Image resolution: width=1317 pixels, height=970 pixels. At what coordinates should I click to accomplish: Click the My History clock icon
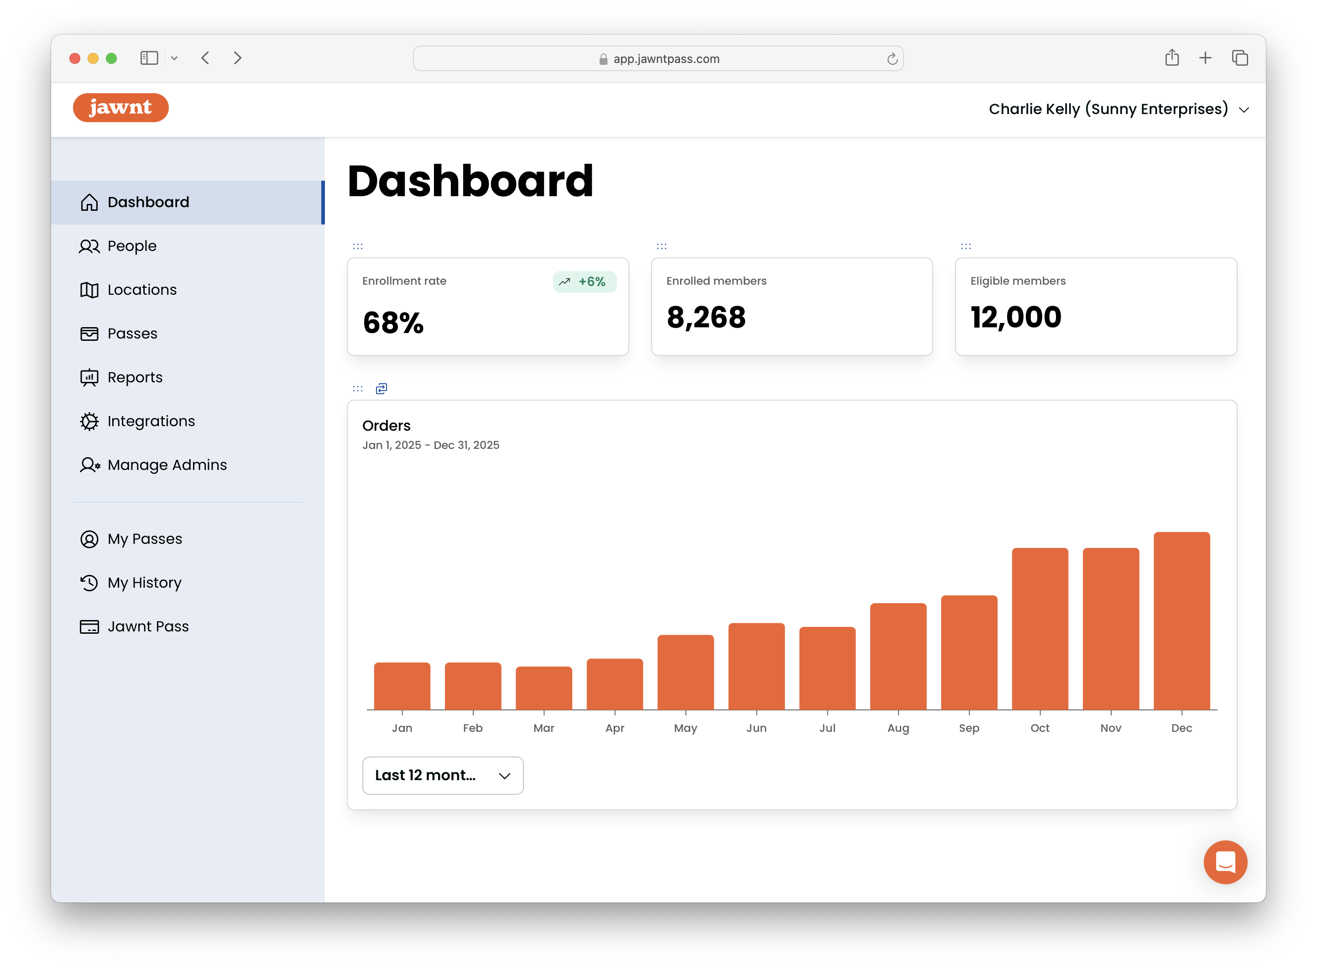(x=89, y=583)
